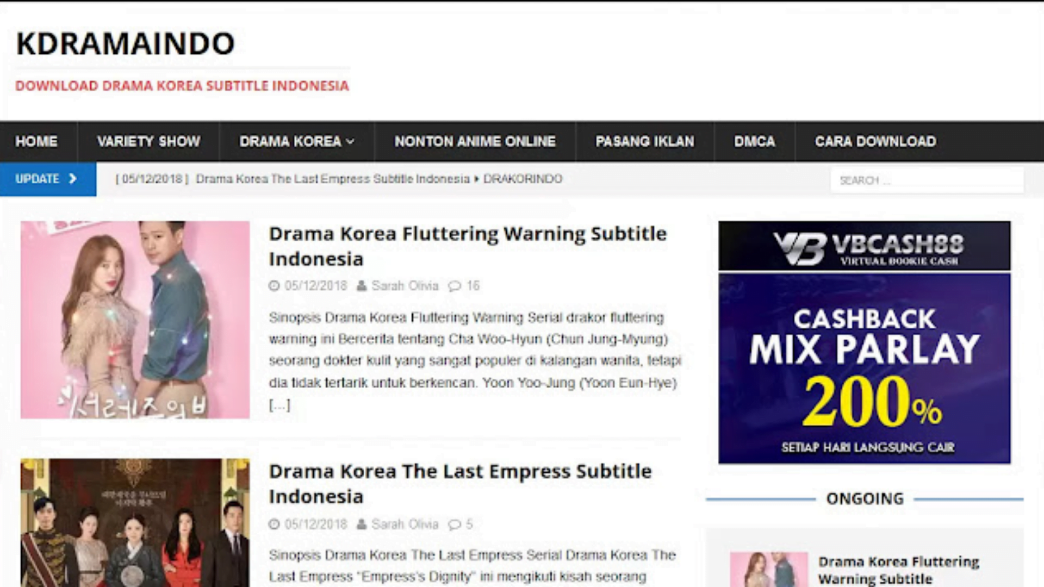Open Drama Korea Fluttering Warning article title
Image resolution: width=1044 pixels, height=587 pixels.
(x=468, y=246)
